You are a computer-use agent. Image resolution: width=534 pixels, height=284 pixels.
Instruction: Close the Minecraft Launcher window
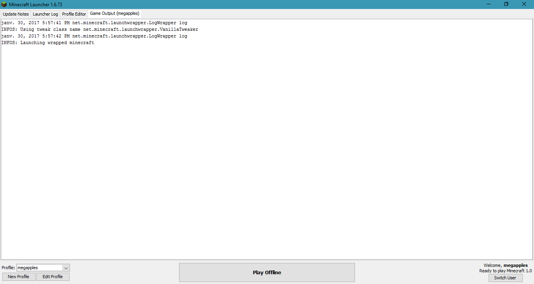pos(524,4)
